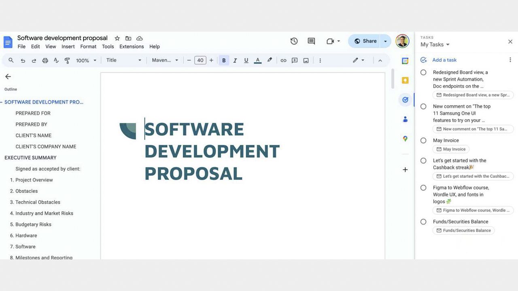The height and width of the screenshot is (291, 518).
Task: Get add-ons with plus icon
Action: point(405,170)
